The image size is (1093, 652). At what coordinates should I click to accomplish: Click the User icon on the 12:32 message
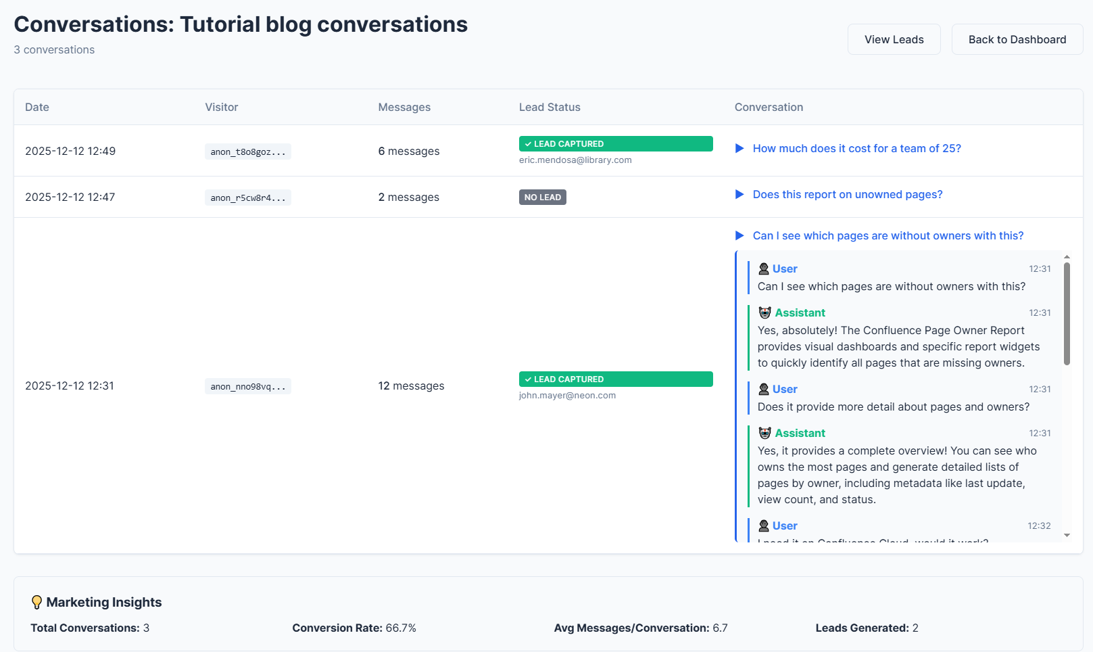[763, 526]
